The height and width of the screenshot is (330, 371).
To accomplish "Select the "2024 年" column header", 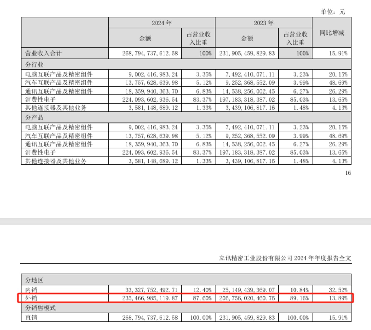I will tap(162, 23).
